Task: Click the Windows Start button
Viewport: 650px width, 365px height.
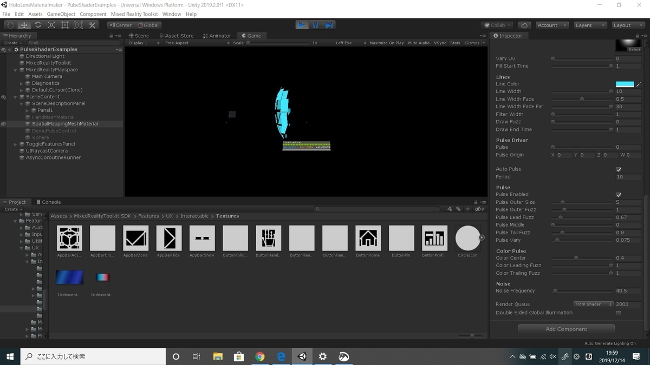Action: tap(10, 356)
